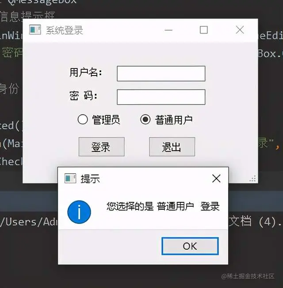This screenshot has width=283, height=288.
Task: Close the 系统登录 login window
Action: click(240, 30)
